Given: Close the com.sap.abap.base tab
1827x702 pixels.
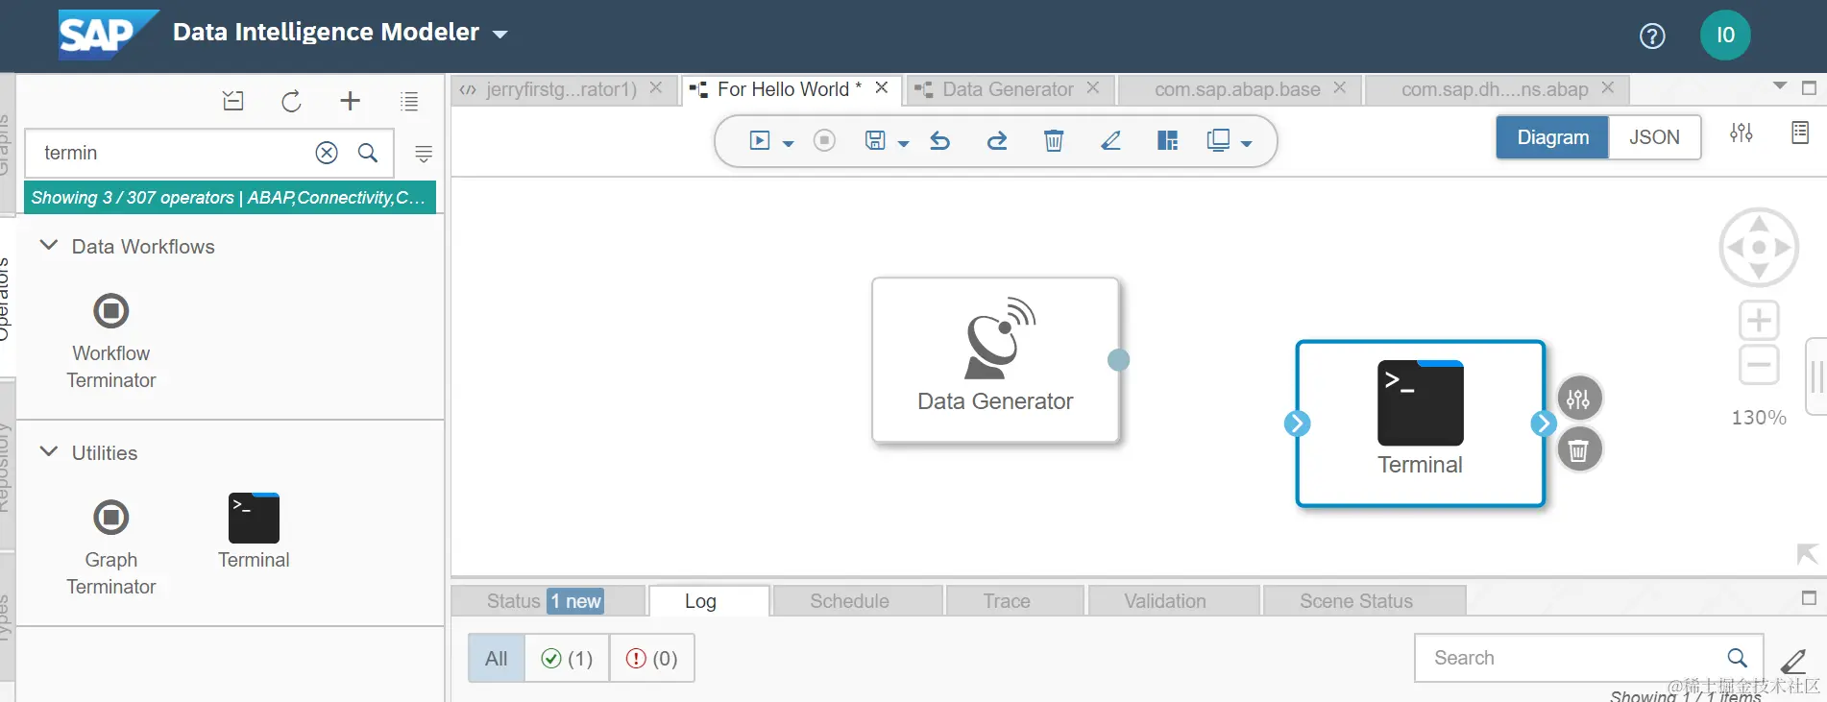Looking at the screenshot, I should [x=1340, y=87].
